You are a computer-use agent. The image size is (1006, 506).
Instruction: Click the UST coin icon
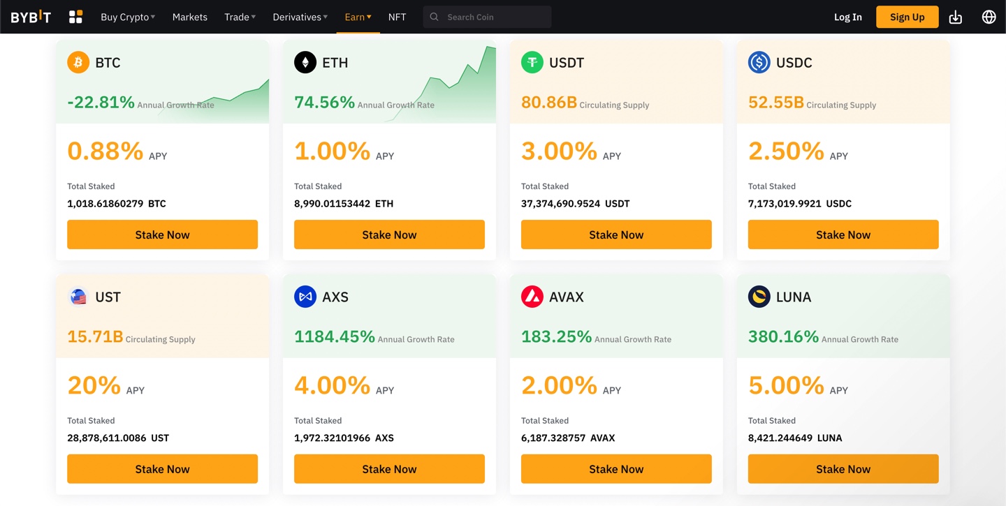pyautogui.click(x=78, y=297)
